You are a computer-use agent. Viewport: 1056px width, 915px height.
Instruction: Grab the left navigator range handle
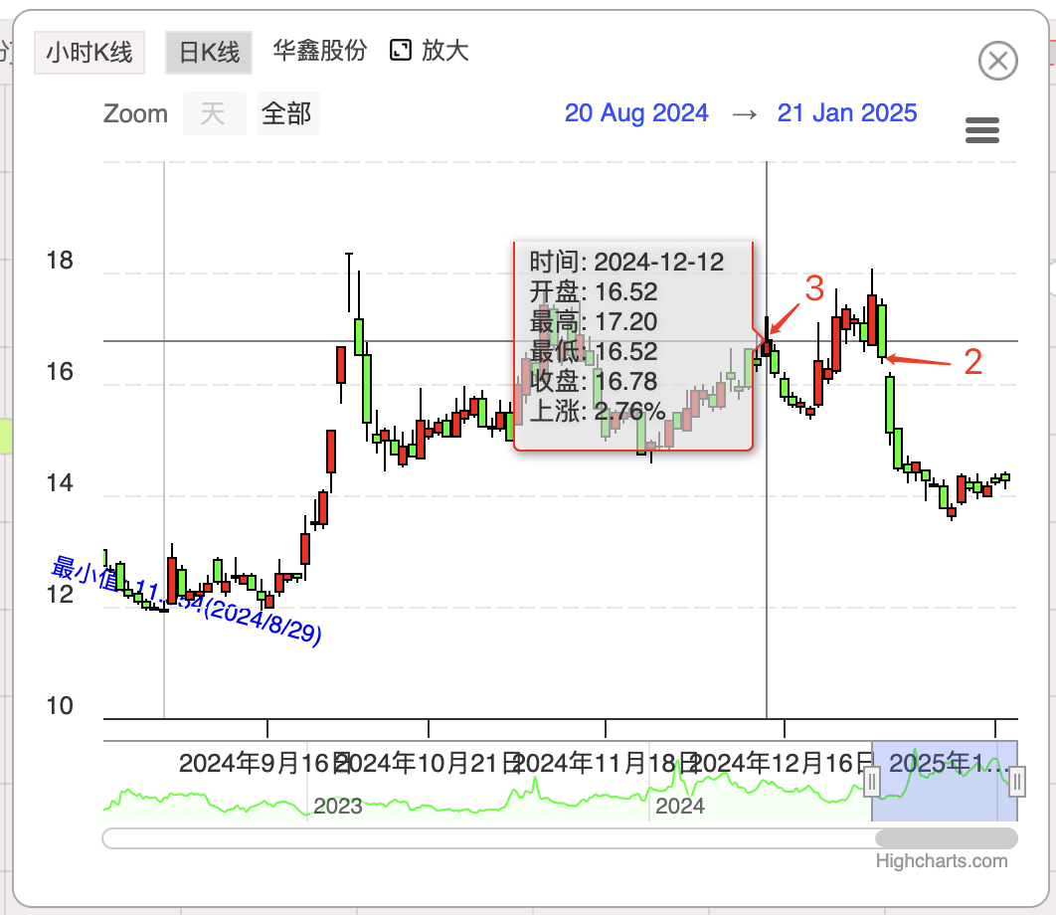tap(872, 782)
